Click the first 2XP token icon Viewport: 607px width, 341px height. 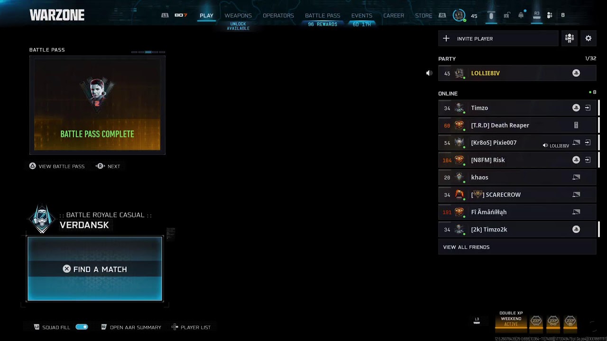coord(536,322)
